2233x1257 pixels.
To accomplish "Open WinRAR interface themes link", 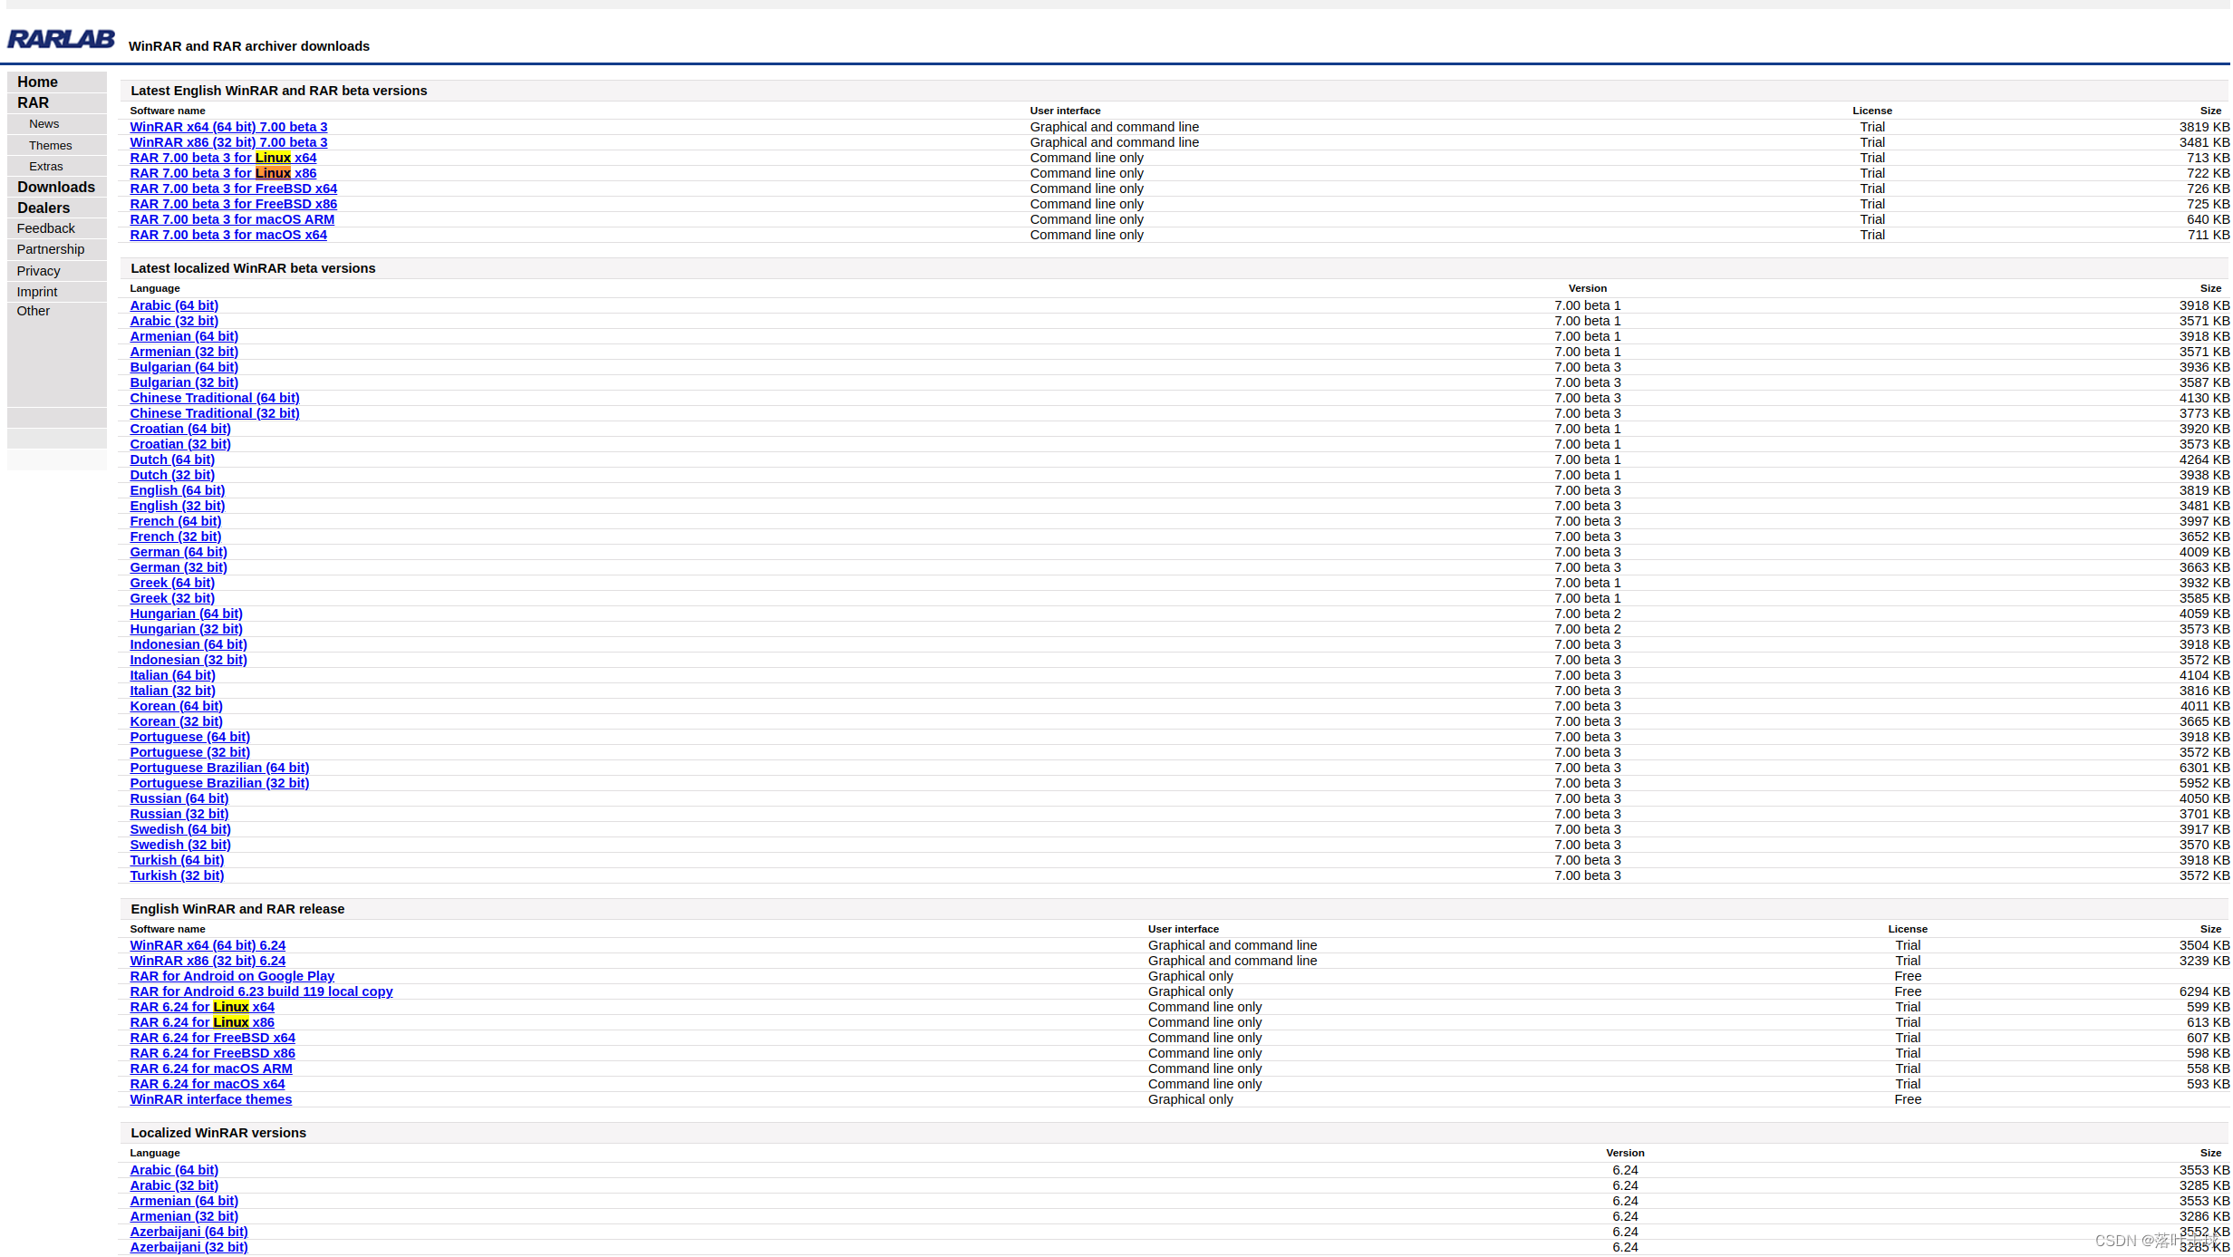I will (211, 1099).
